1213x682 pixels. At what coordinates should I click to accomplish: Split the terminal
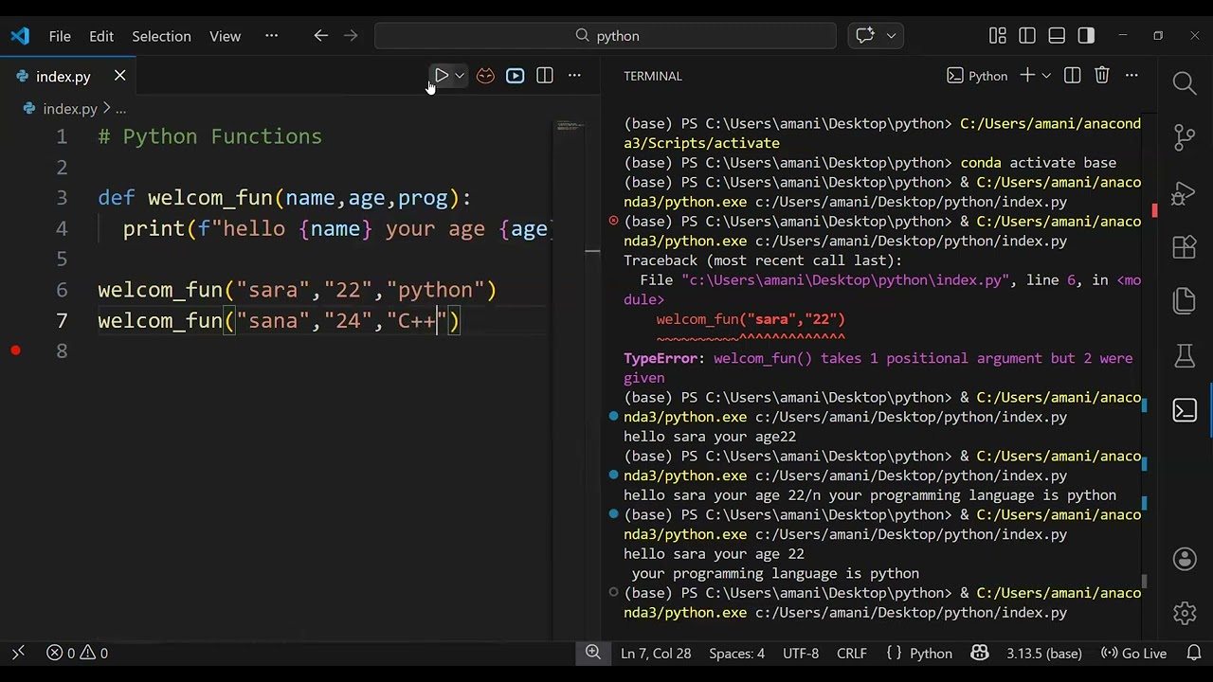pos(1073,76)
